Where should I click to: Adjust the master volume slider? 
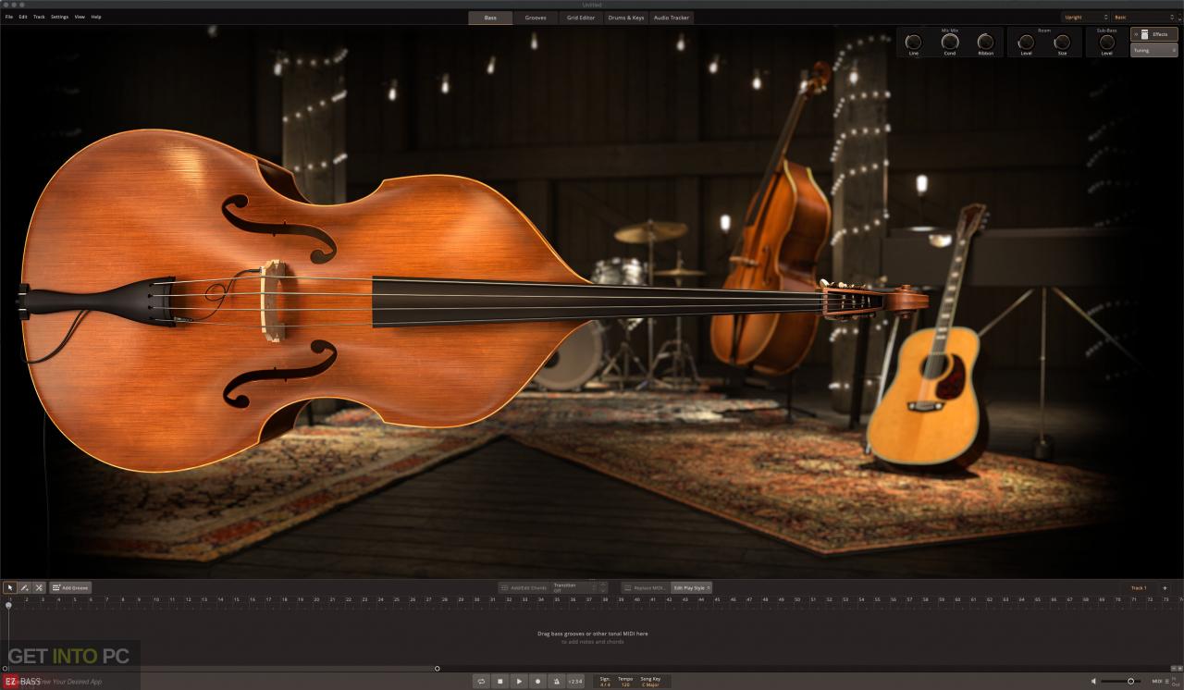click(x=1122, y=681)
